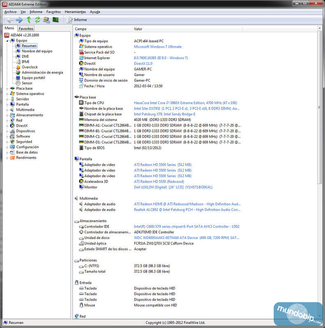Click the scrollbar up arrow
This screenshot has width=325, height=328.
pos(319,28)
